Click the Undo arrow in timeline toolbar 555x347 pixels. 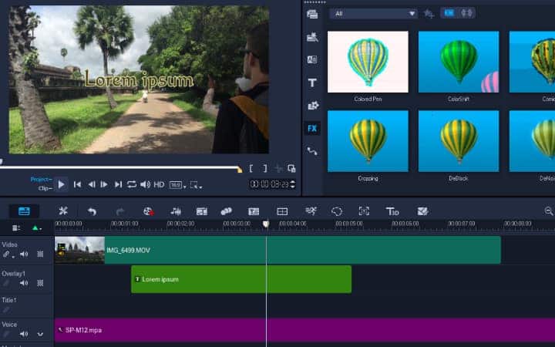click(92, 211)
